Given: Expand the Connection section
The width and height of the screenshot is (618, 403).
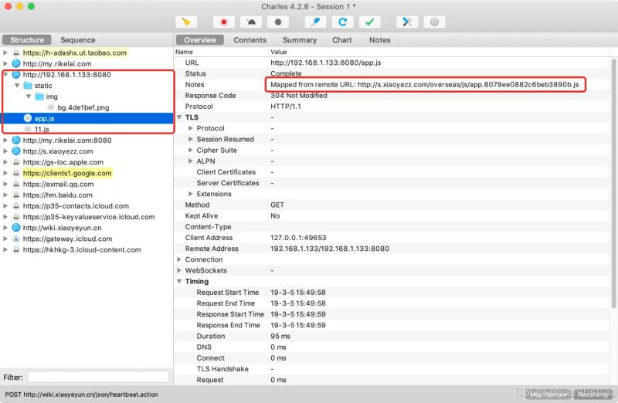Looking at the screenshot, I should point(179,260).
